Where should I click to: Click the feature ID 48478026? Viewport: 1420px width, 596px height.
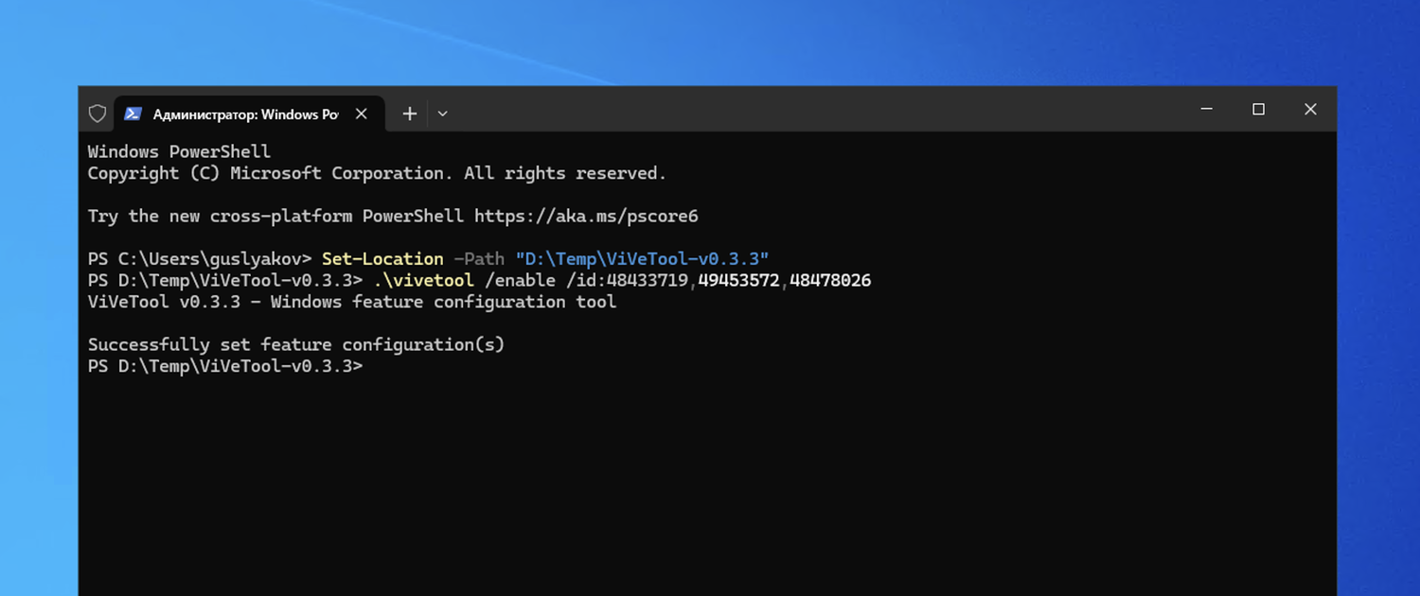(x=830, y=280)
